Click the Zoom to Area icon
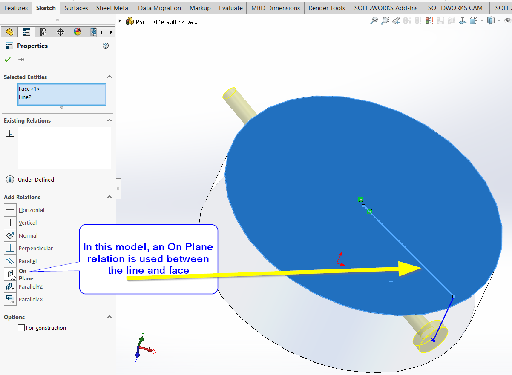The width and height of the screenshot is (512, 375). point(385,20)
